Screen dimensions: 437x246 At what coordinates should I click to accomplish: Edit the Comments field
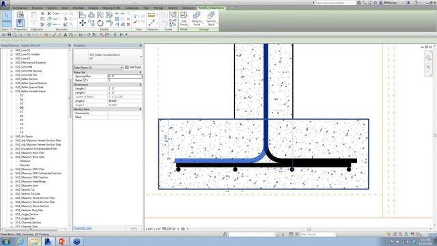pos(125,113)
